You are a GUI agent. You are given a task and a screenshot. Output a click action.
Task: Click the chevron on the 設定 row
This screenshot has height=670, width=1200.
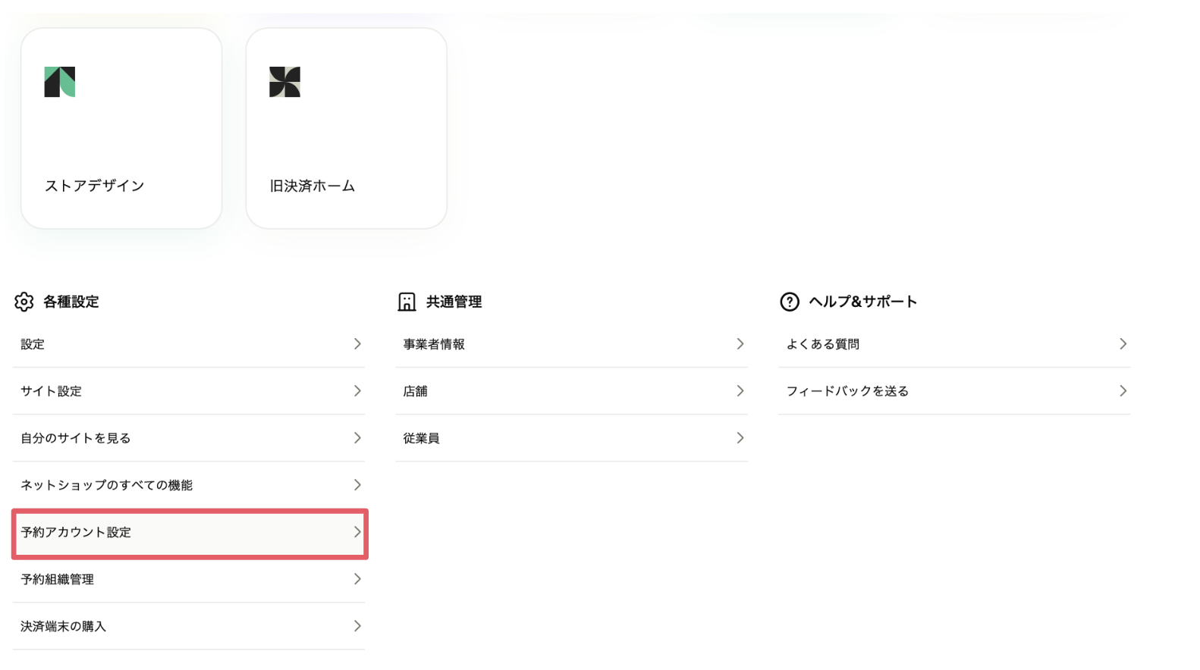tap(357, 344)
